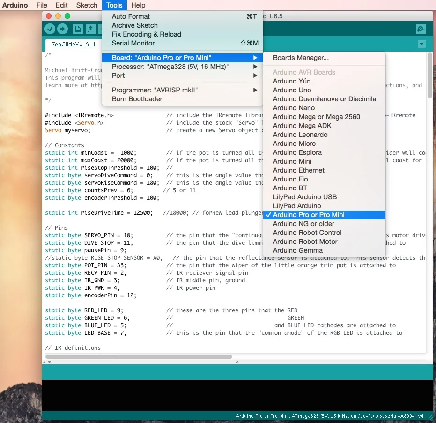Click the horizontal editor scrollbar thumb
436x423 pixels.
click(139, 357)
